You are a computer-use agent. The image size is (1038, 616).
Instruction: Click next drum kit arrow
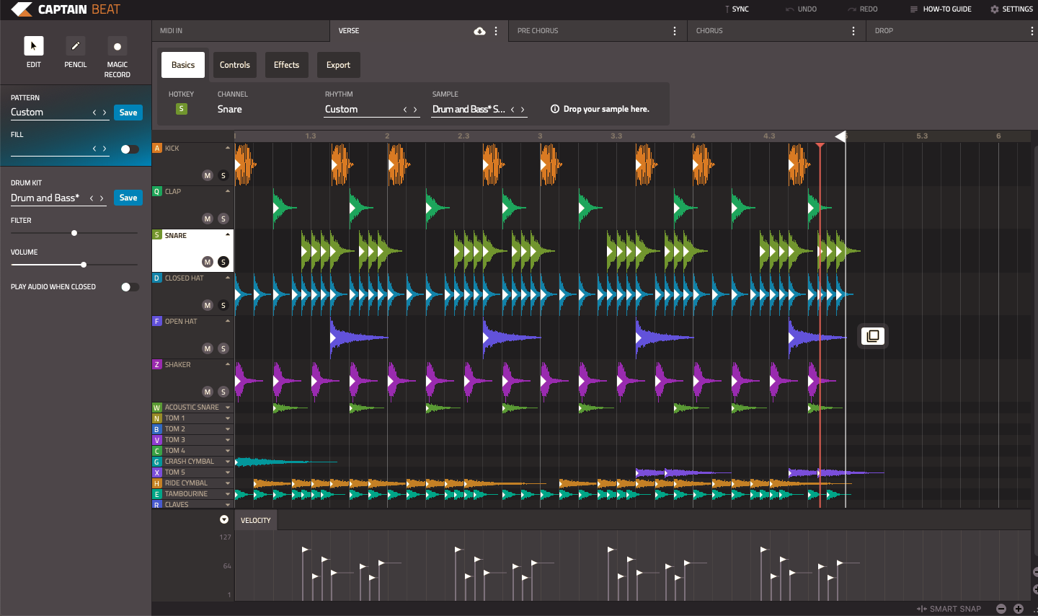(102, 198)
